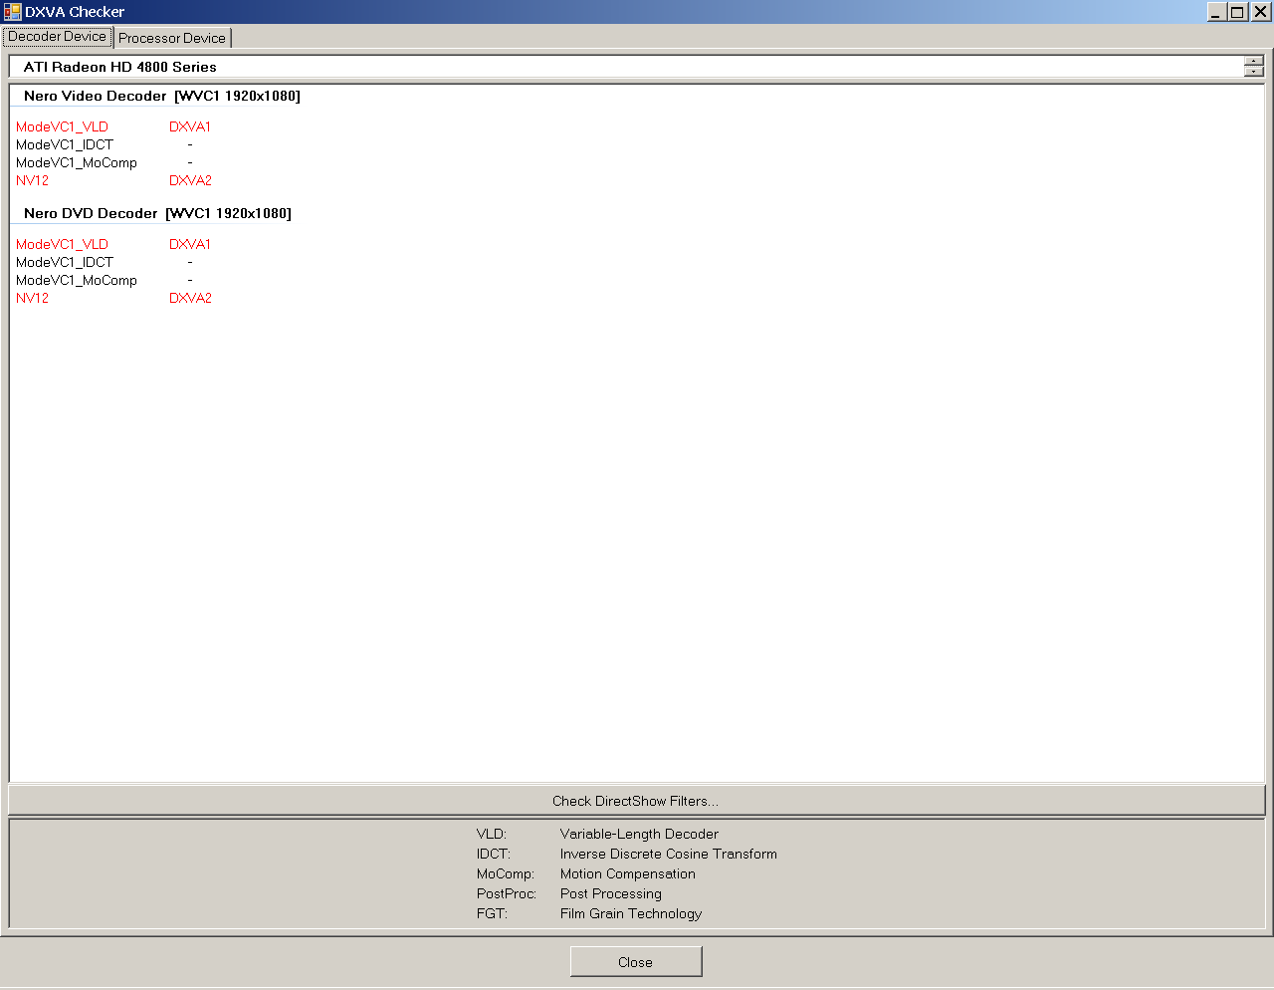Click the VLD: legend abbreviation

pyautogui.click(x=492, y=834)
